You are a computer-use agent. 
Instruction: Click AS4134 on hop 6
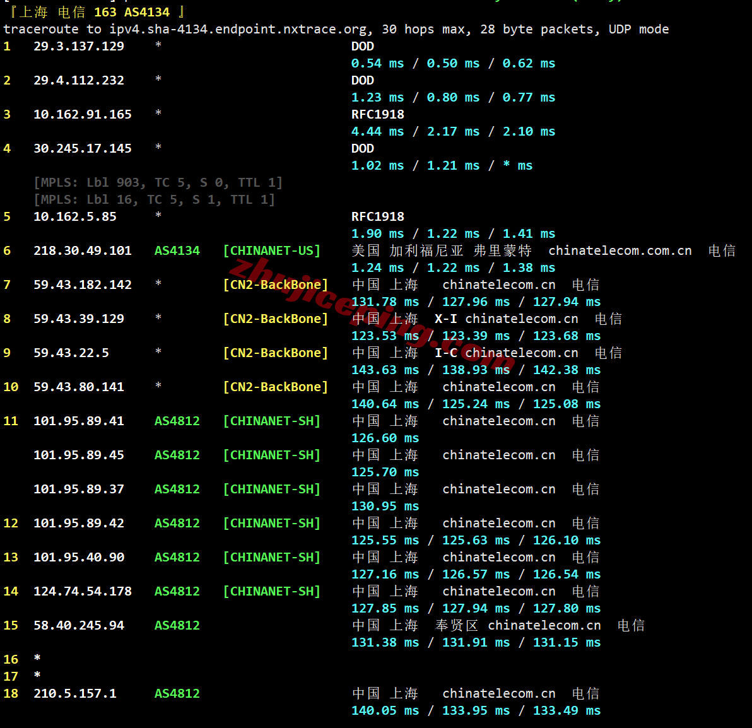177,250
